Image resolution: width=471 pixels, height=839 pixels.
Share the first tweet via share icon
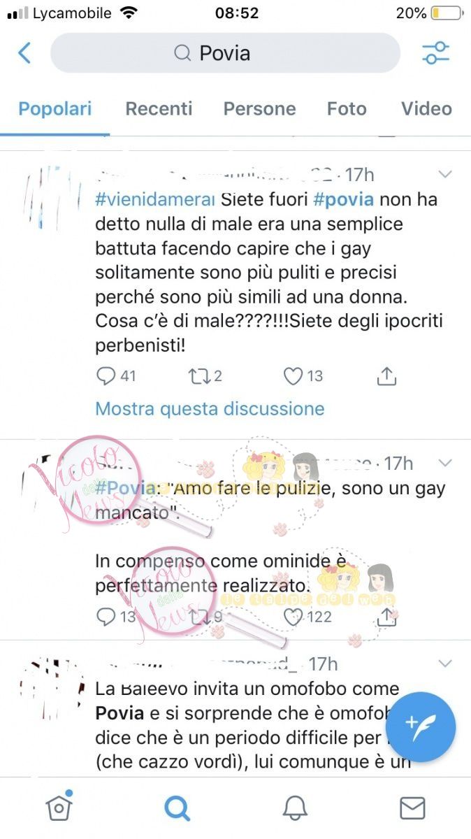coord(386,376)
